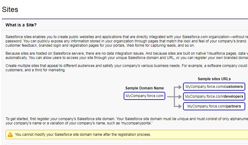The image size is (248, 145).
Task: Select the MyCompany.force.com/partners URL box
Action: pyautogui.click(x=214, y=106)
